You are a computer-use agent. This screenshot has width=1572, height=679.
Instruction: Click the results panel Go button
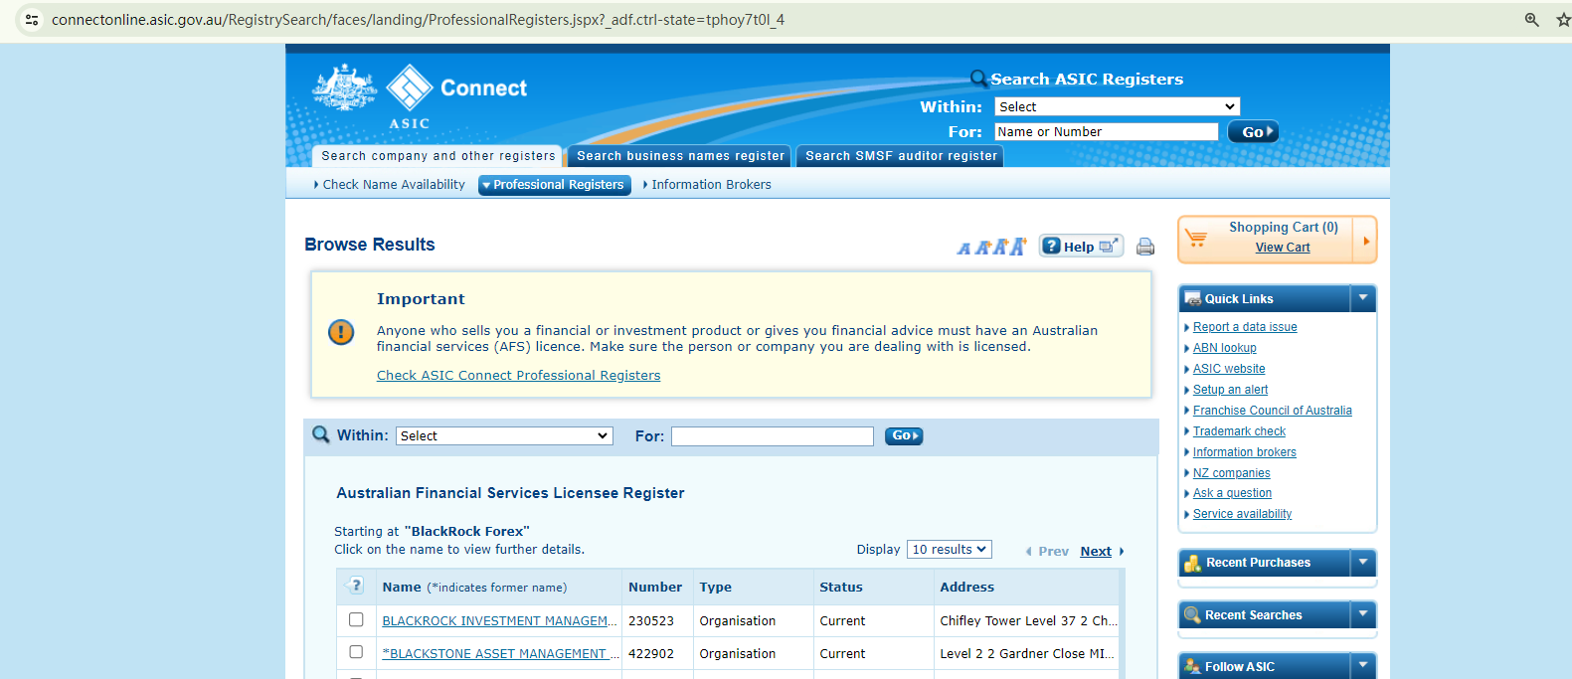[904, 435]
